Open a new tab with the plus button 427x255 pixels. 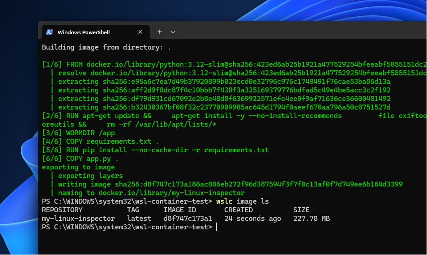(159, 32)
